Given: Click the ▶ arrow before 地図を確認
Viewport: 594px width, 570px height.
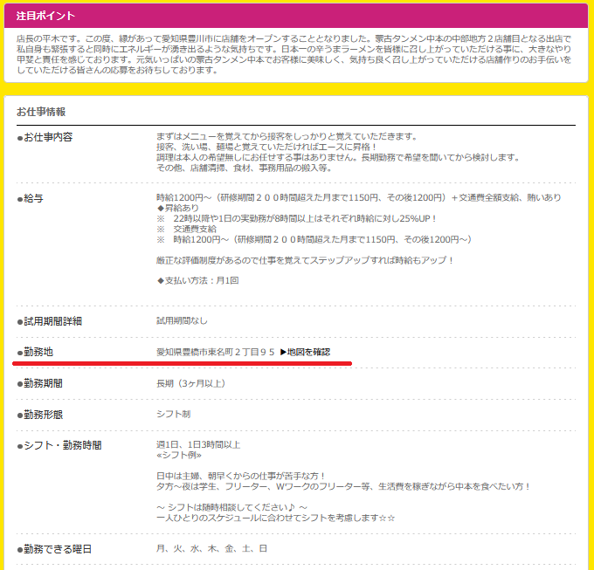Looking at the screenshot, I should (x=283, y=352).
